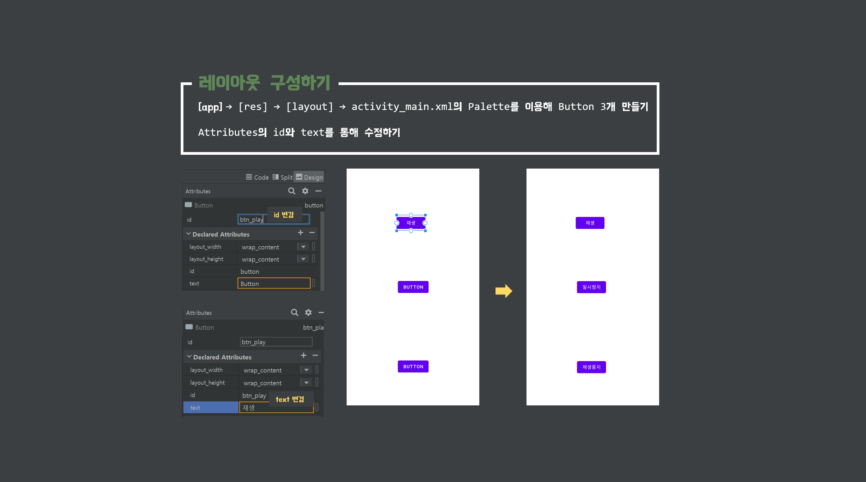866x482 pixels.
Task: Click the search icon in upper Attributes panel
Action: pos(291,191)
